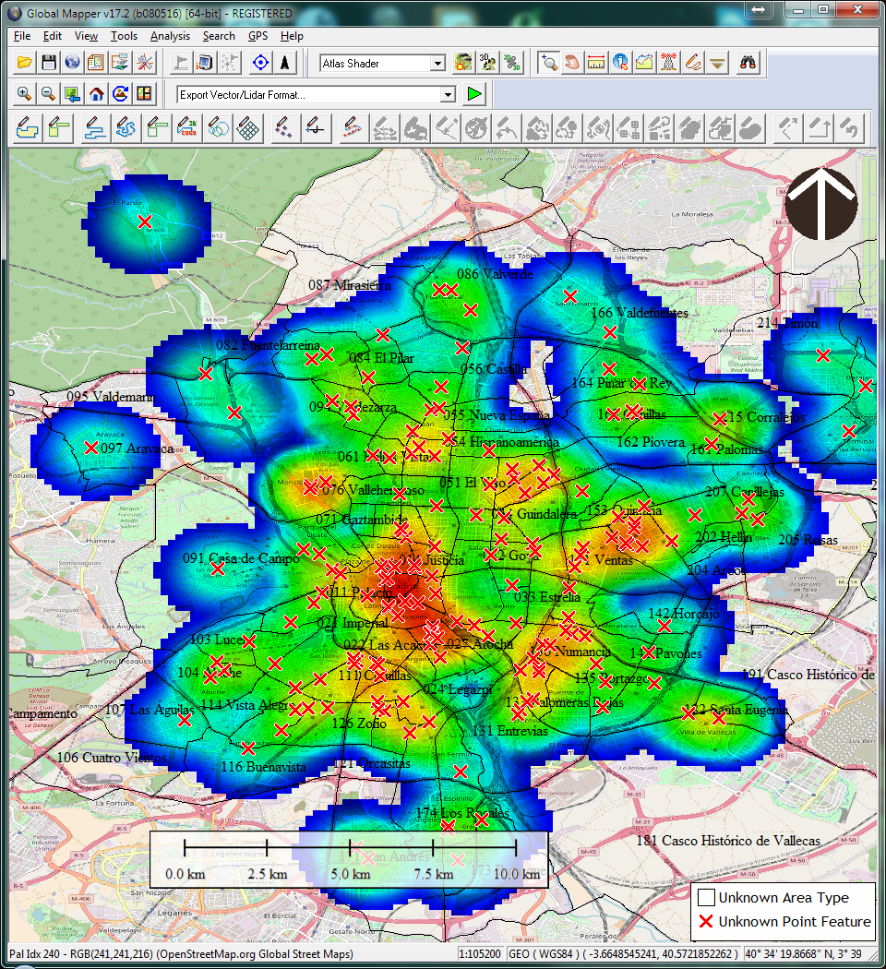886x969 pixels.
Task: Open the Overlay Control Center
Action: (95, 63)
